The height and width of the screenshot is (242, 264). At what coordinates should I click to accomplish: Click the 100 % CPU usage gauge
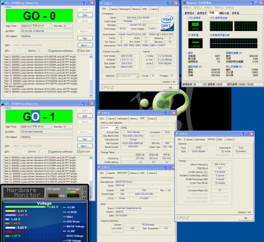(x=195, y=26)
